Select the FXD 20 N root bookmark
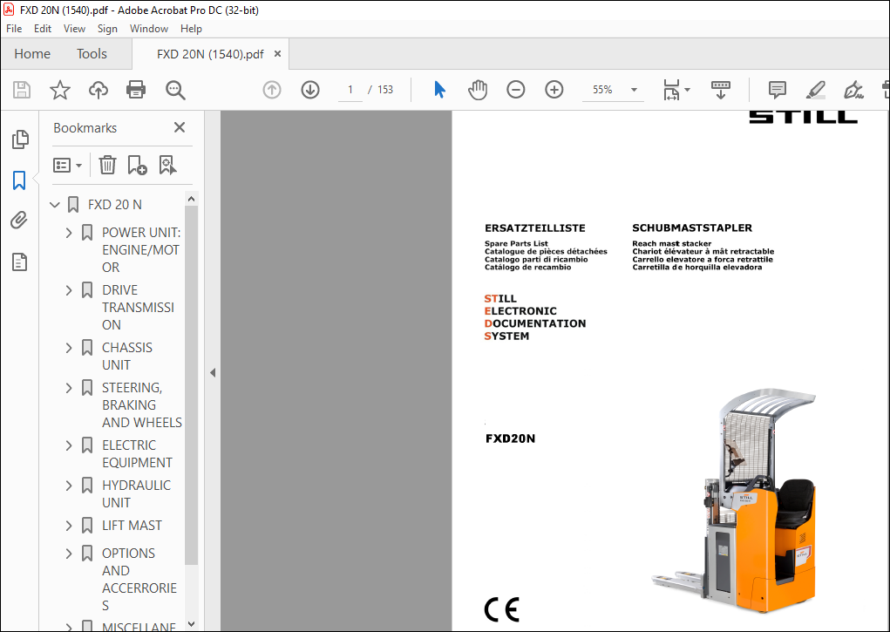Screen dimensions: 890x632 (x=115, y=205)
